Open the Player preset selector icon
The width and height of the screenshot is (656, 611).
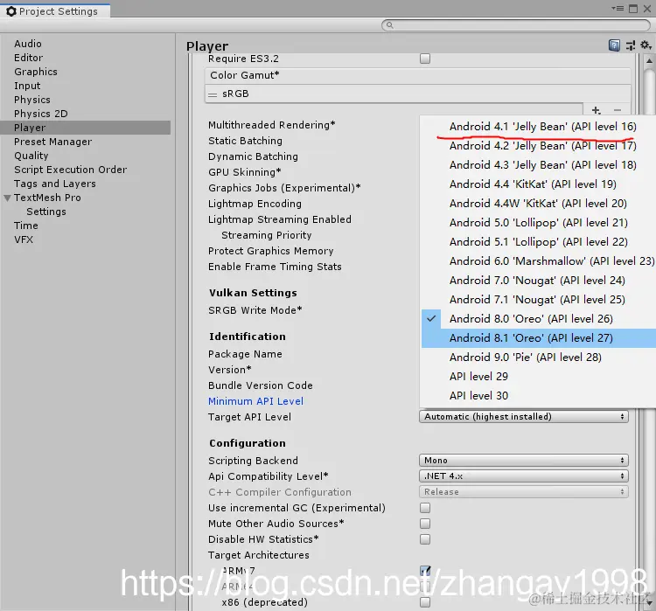pyautogui.click(x=631, y=45)
